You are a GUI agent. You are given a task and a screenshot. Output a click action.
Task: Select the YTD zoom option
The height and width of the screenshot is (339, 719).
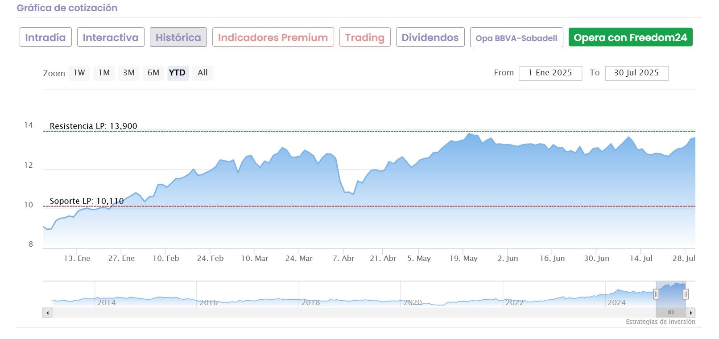[177, 73]
